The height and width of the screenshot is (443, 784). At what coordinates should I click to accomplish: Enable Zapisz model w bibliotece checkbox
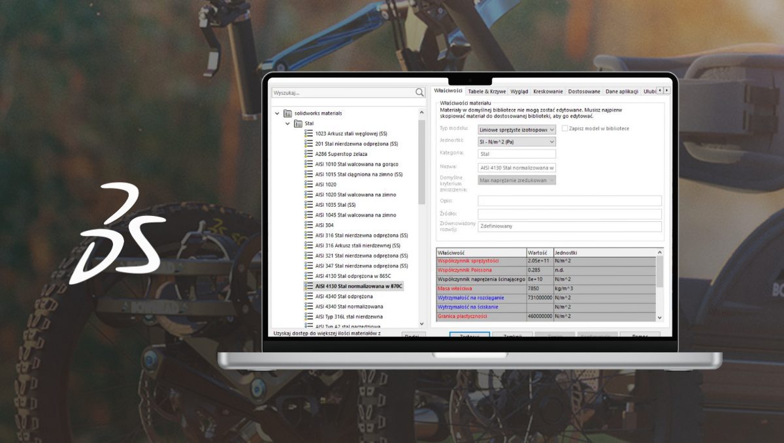565,129
